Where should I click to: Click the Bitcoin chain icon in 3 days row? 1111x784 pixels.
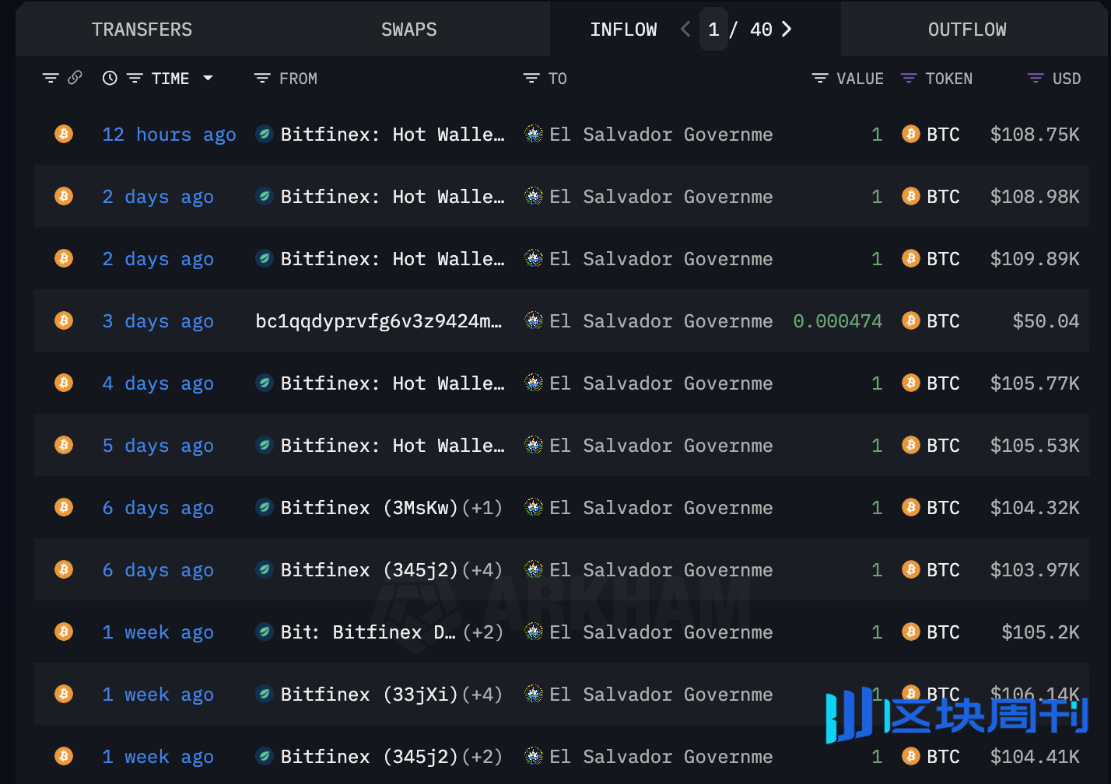click(x=64, y=320)
